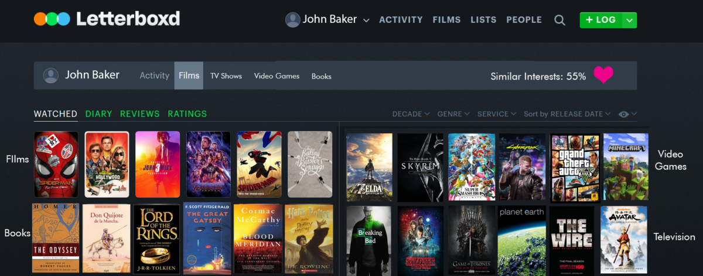Open the John Wick 3 poster

pyautogui.click(x=158, y=164)
